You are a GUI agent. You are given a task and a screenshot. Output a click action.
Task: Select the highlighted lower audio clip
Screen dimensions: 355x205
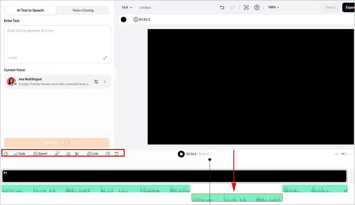point(237,197)
